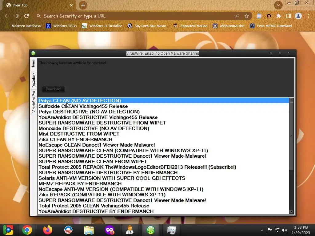The width and height of the screenshot is (315, 236).
Task: Show hidden tray icons arrow
Action: pos(262,230)
